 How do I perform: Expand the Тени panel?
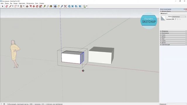pos(173,39)
